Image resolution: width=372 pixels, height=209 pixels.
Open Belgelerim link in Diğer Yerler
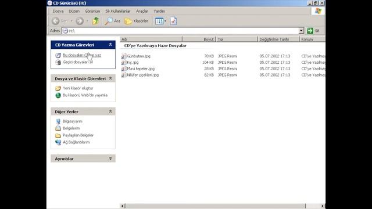pos(71,128)
